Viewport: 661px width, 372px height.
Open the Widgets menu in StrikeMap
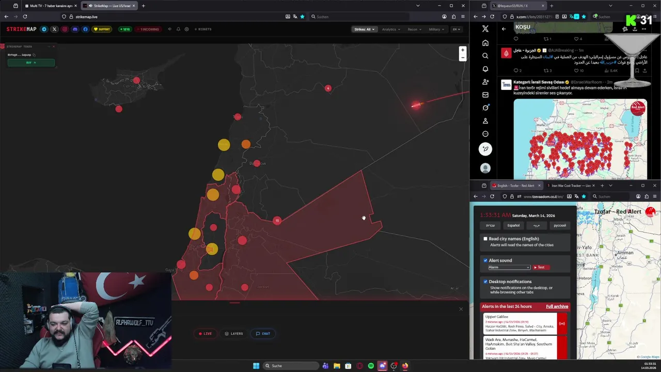203,29
